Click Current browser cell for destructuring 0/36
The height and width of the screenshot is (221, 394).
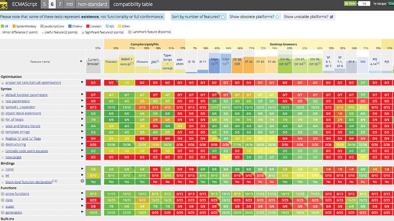[93, 145]
